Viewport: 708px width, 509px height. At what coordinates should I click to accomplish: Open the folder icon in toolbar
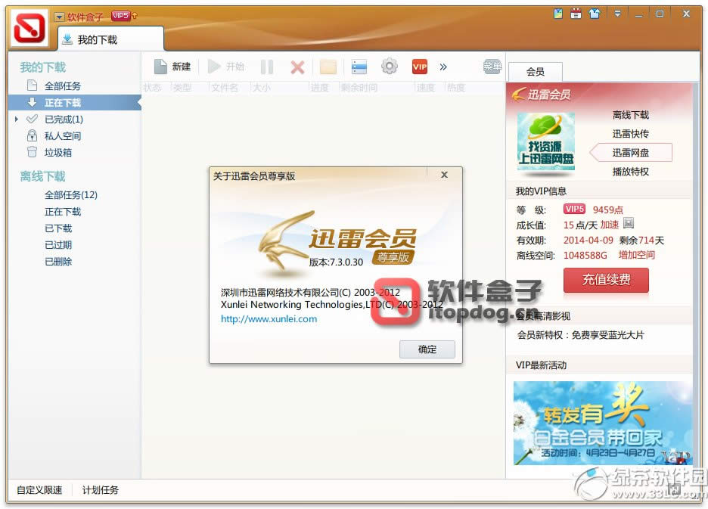pyautogui.click(x=328, y=67)
